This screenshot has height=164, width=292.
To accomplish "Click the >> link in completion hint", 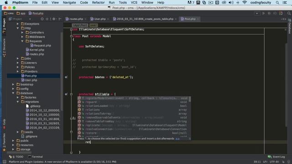I will click(x=177, y=138).
